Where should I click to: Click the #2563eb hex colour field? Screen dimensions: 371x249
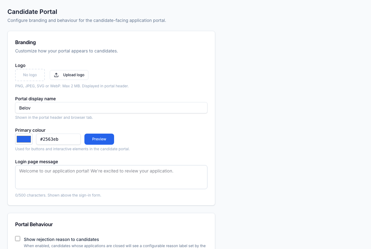coord(58,139)
